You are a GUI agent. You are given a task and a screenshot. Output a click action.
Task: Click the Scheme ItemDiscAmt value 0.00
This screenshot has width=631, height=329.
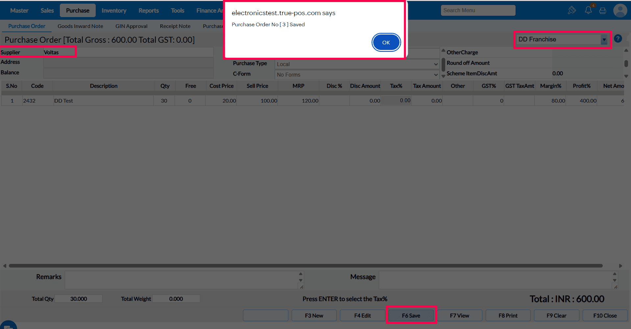[558, 73]
